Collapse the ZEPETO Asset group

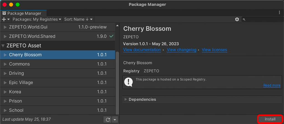click(x=3, y=46)
